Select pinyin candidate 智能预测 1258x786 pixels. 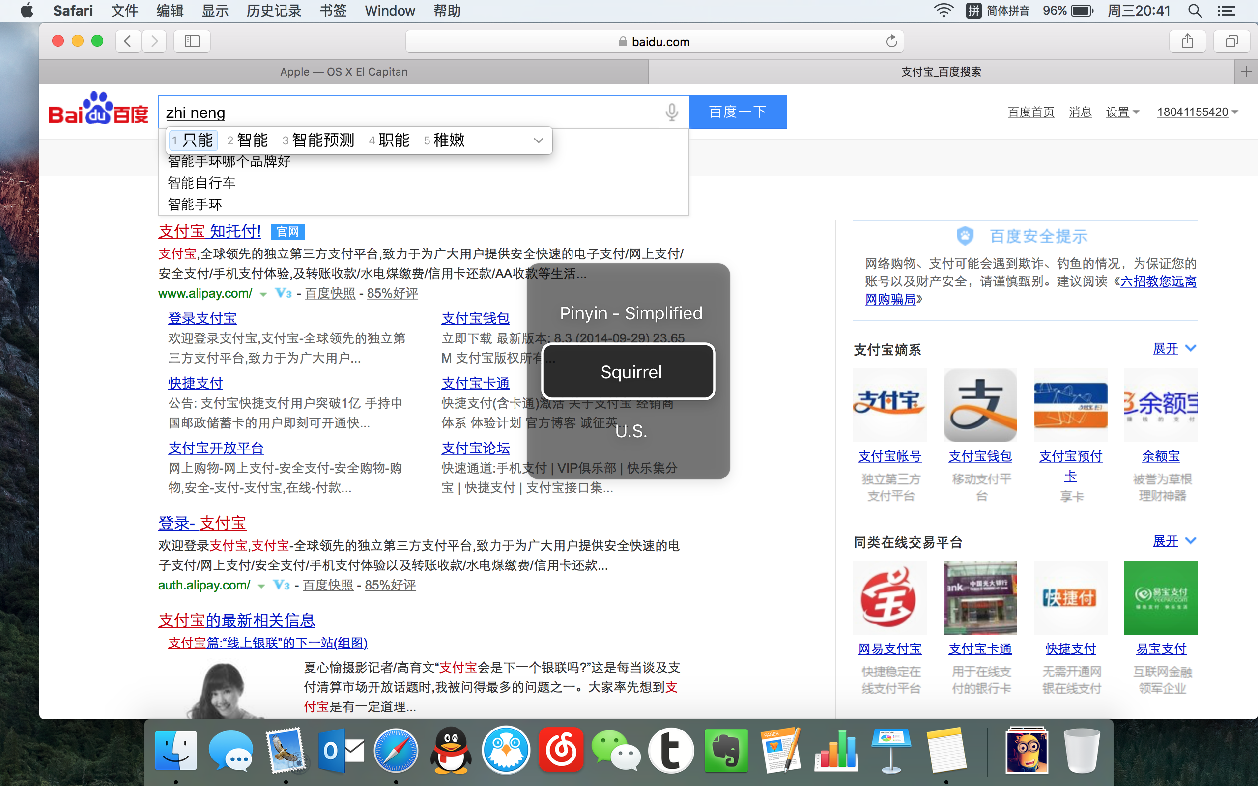tap(318, 140)
